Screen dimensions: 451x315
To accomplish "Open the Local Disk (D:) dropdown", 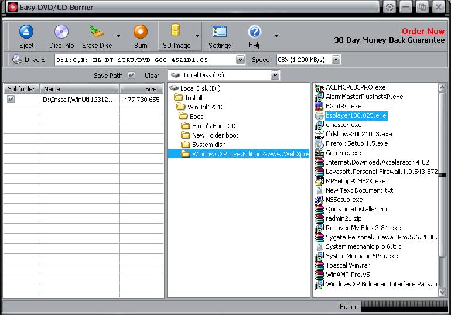I will 275,76.
